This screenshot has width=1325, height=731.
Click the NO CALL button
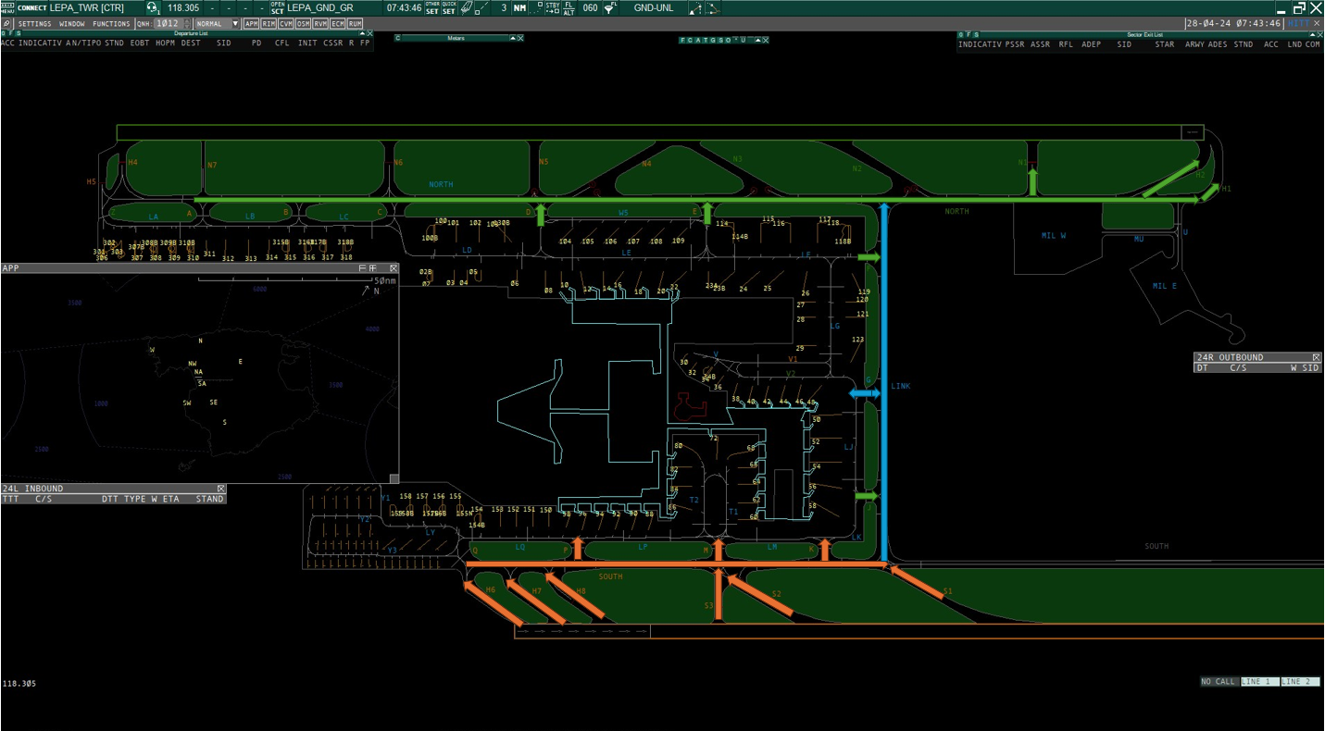click(x=1219, y=682)
